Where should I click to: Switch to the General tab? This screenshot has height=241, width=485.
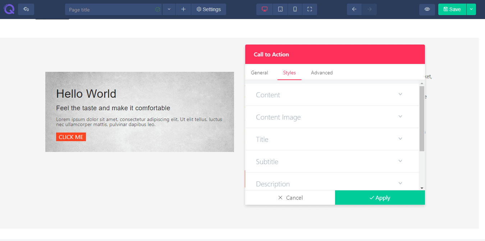coord(259,73)
